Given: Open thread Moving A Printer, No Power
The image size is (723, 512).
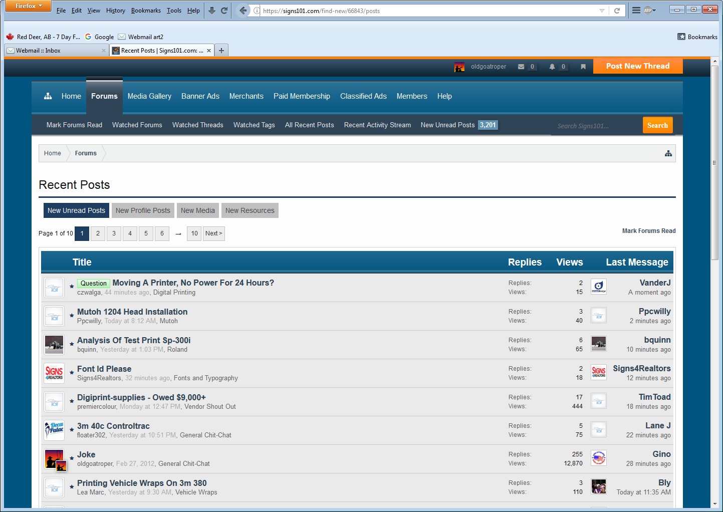Looking at the screenshot, I should (x=193, y=283).
